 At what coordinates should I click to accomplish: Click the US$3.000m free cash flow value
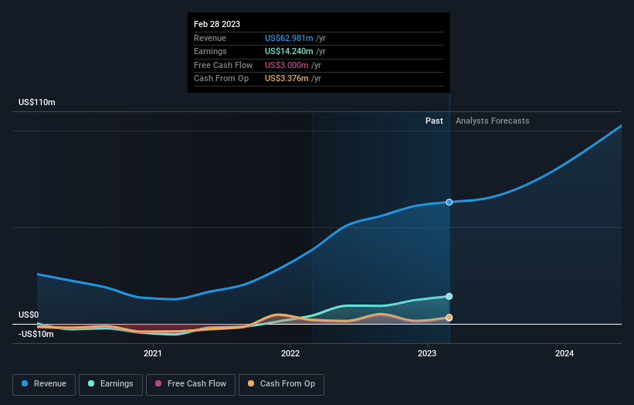[x=286, y=65]
